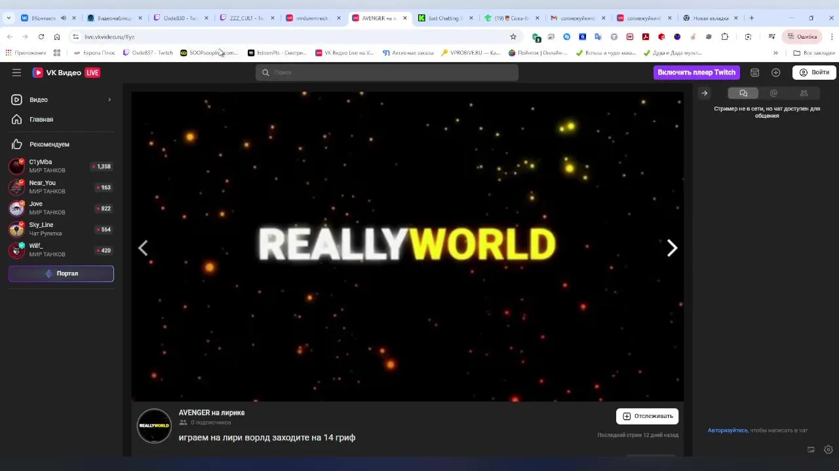The height and width of the screenshot is (471, 839).
Task: Switch to the Oxde830 Twitch browser tab
Action: [181, 18]
